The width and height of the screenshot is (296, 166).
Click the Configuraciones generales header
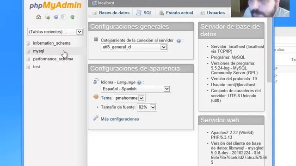[x=141, y=27]
